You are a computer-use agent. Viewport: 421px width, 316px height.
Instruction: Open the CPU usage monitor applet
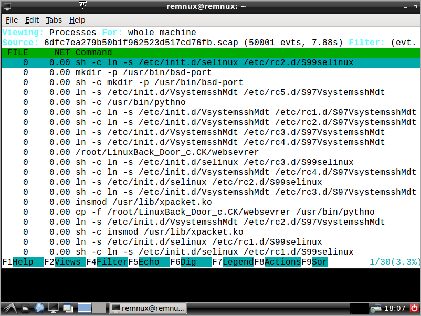(x=359, y=309)
